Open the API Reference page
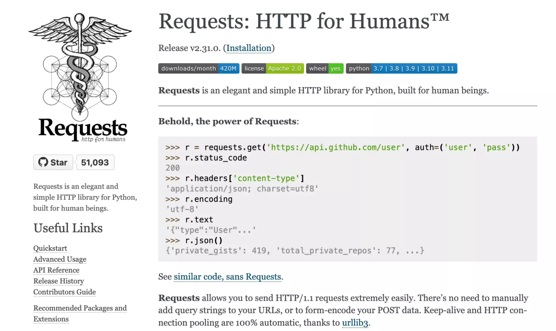The image size is (556, 331). point(56,270)
